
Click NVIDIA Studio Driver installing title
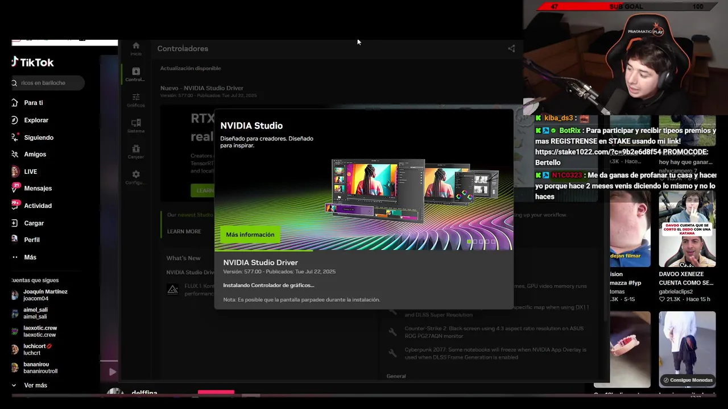pyautogui.click(x=260, y=262)
